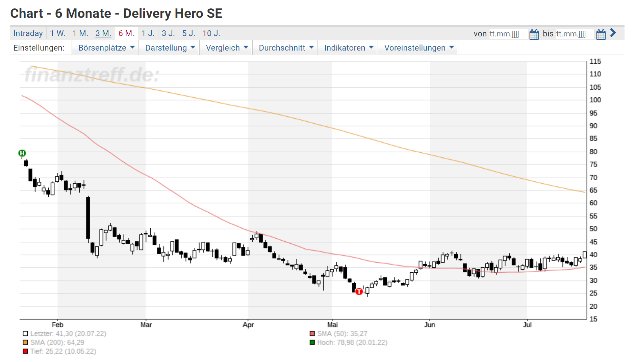Open the 'von' date calendar picker icon
Screen dimensions: 635x362
[534, 34]
